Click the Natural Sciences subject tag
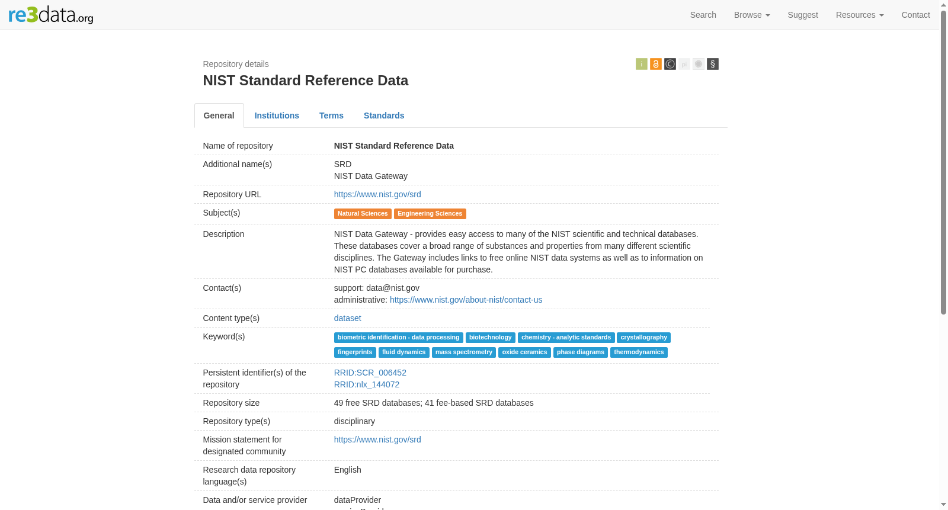948x510 pixels. 363,214
